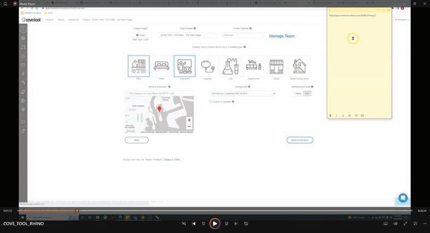The image size is (430, 233).
Task: Go to previous track in Media Player
Action: [194, 224]
